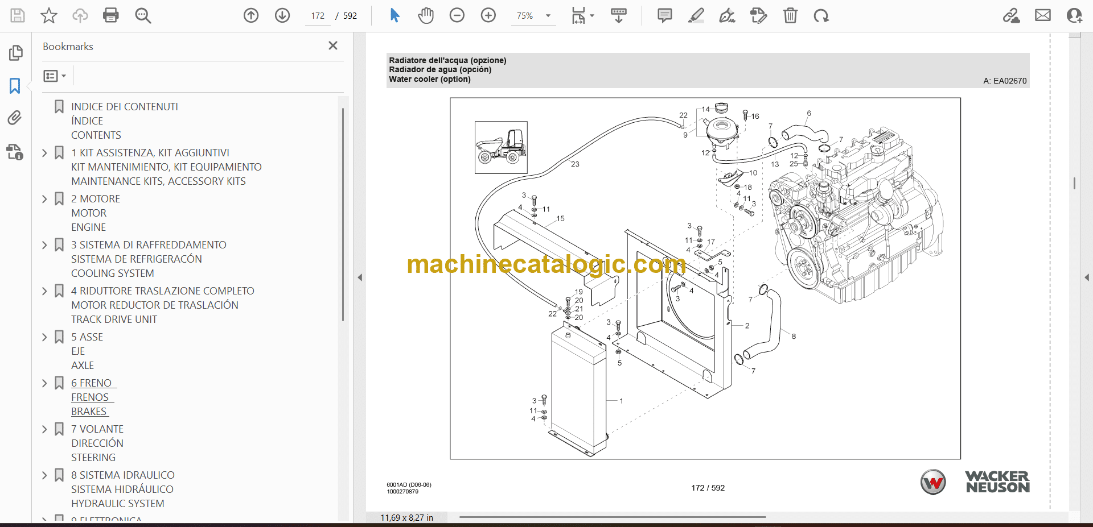The width and height of the screenshot is (1093, 527).
Task: Open the Page Thumbnails panel
Action: coord(15,53)
